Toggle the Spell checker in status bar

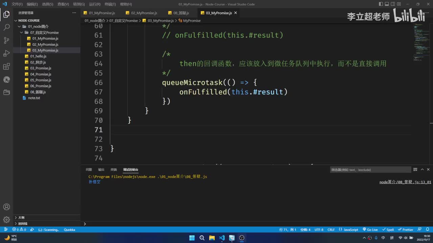[388, 230]
